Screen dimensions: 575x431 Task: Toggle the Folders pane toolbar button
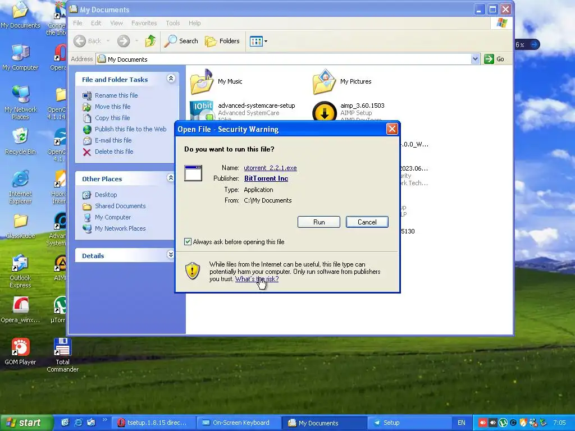pyautogui.click(x=222, y=41)
